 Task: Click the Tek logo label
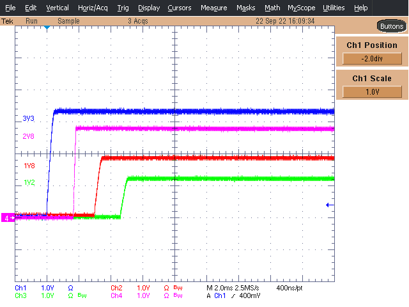7,21
